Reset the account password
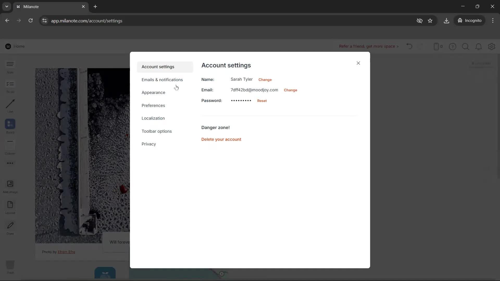500x281 pixels. click(x=262, y=101)
